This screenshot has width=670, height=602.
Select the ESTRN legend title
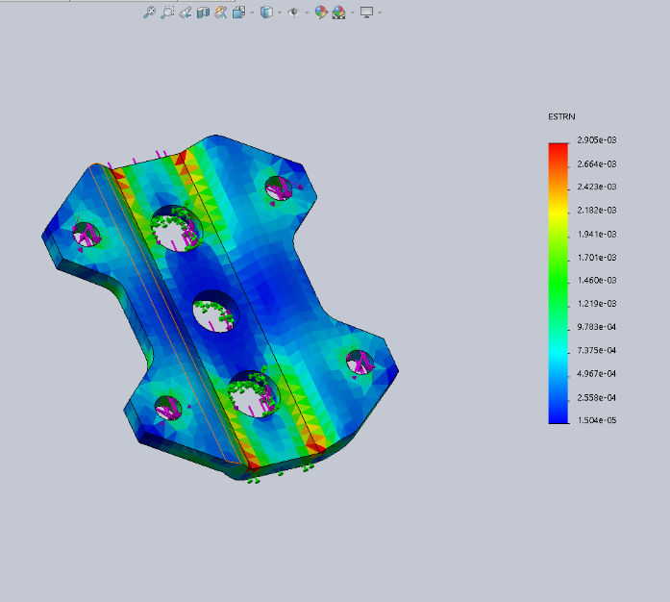coord(561,115)
